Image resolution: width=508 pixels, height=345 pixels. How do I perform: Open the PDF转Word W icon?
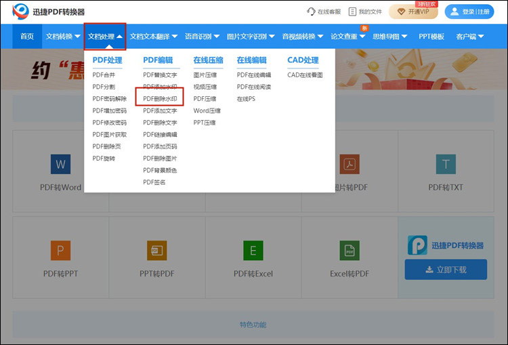(60, 164)
